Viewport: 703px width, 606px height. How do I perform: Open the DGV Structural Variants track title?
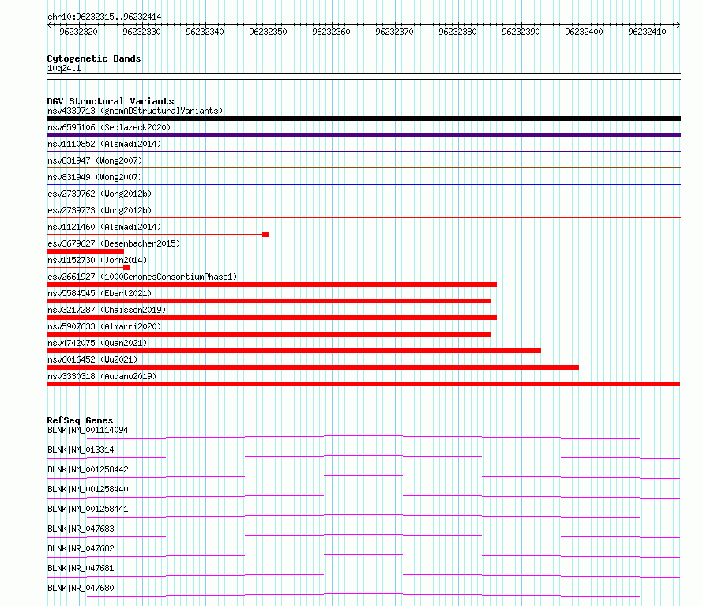tap(111, 101)
